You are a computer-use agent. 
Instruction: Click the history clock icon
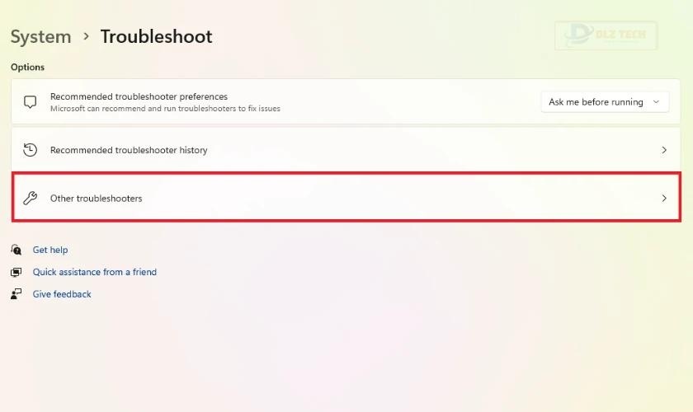(x=30, y=150)
